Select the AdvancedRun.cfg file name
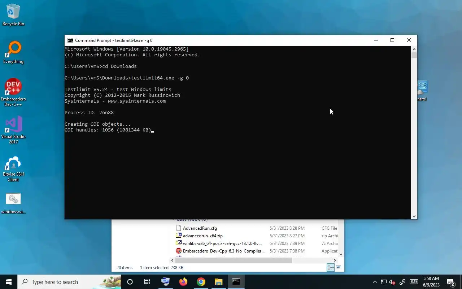The width and height of the screenshot is (462, 289). click(200, 228)
